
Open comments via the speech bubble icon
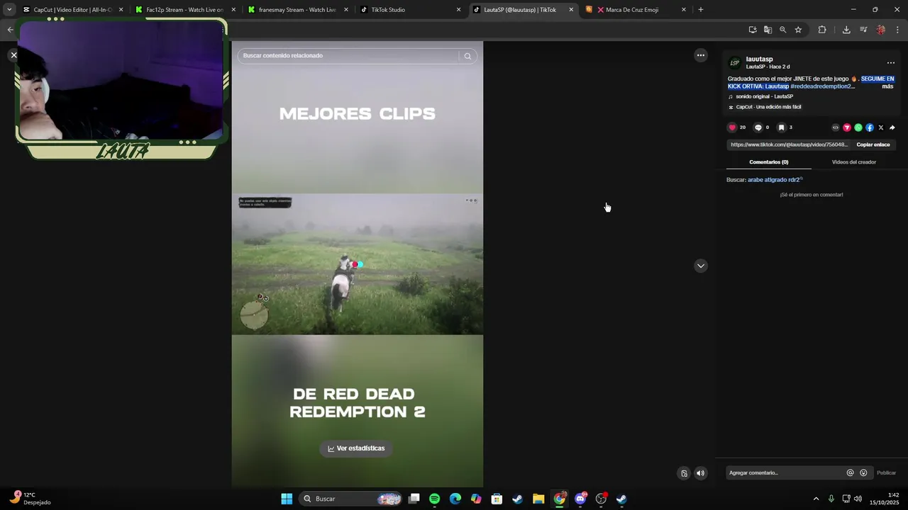pos(758,127)
